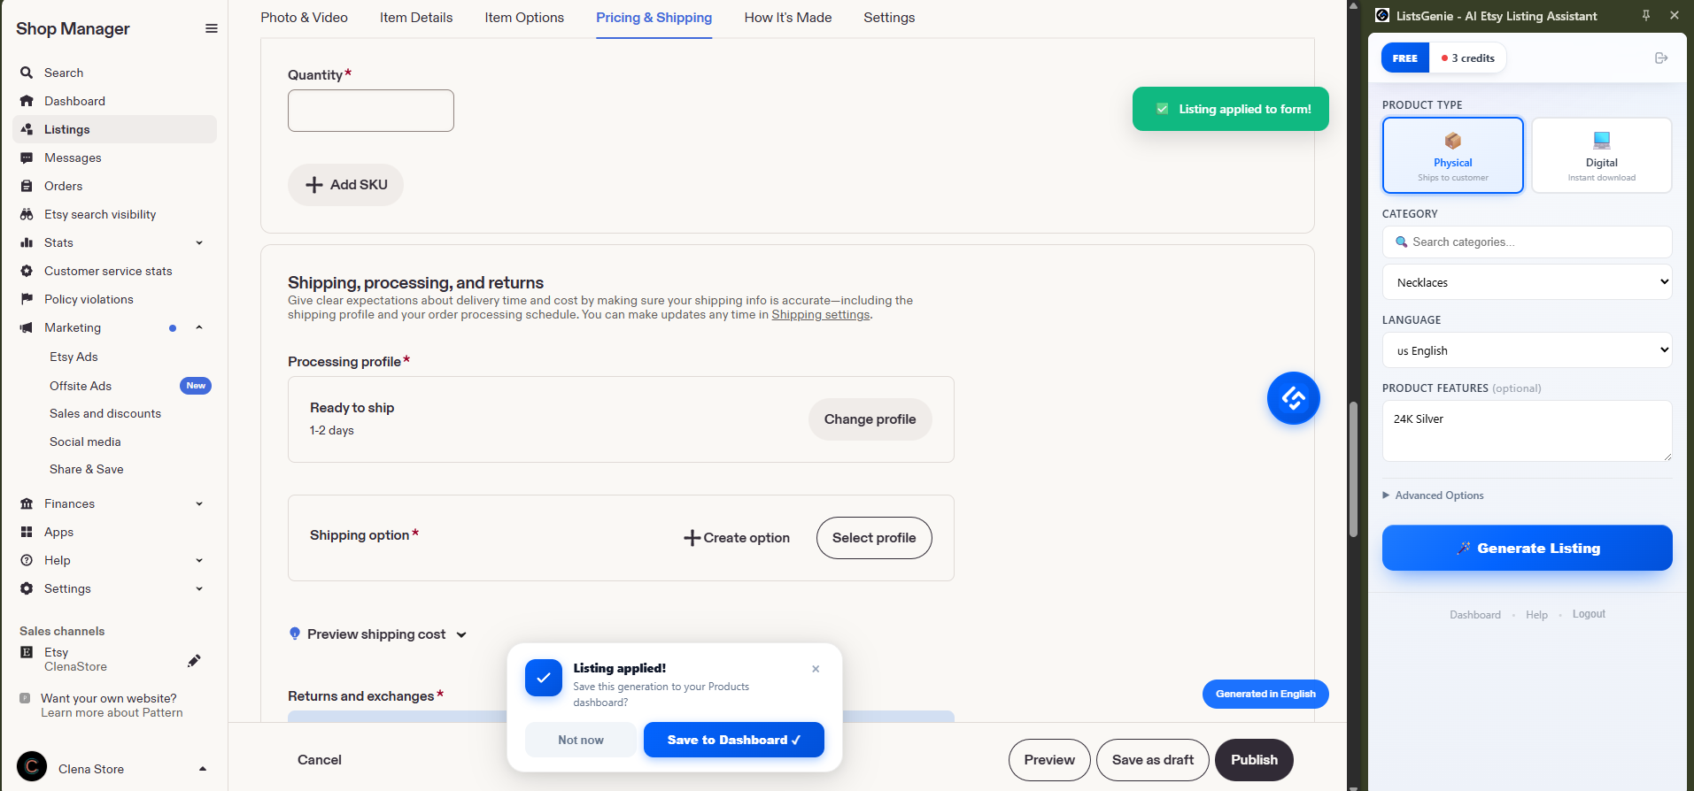Viewport: 1694px width, 791px height.
Task: Pin the ListsGenie side panel
Action: click(1645, 15)
